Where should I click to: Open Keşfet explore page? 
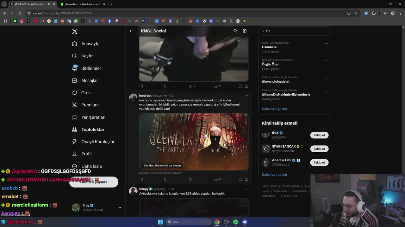(83, 56)
